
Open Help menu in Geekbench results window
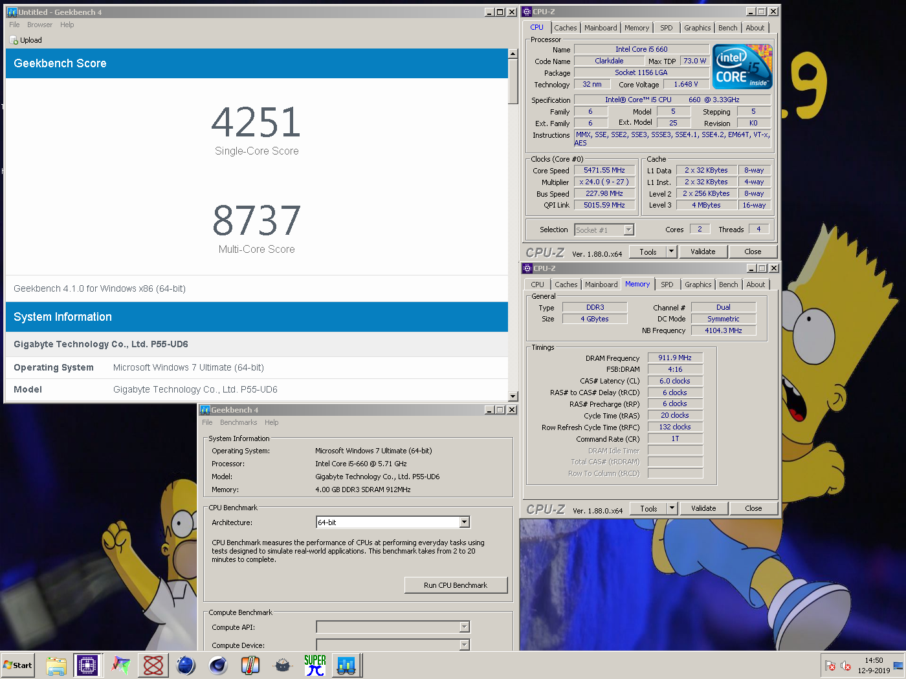(x=67, y=25)
